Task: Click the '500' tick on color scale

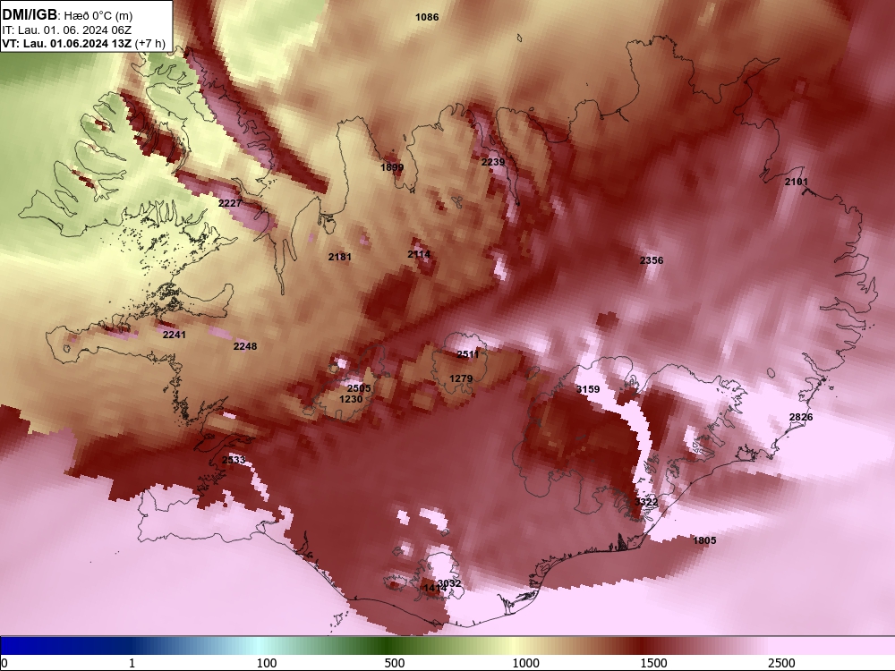Action: pyautogui.click(x=395, y=663)
